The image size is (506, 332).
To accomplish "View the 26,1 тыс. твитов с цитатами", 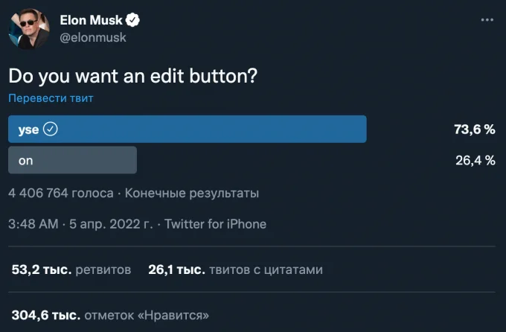I will pyautogui.click(x=236, y=269).
